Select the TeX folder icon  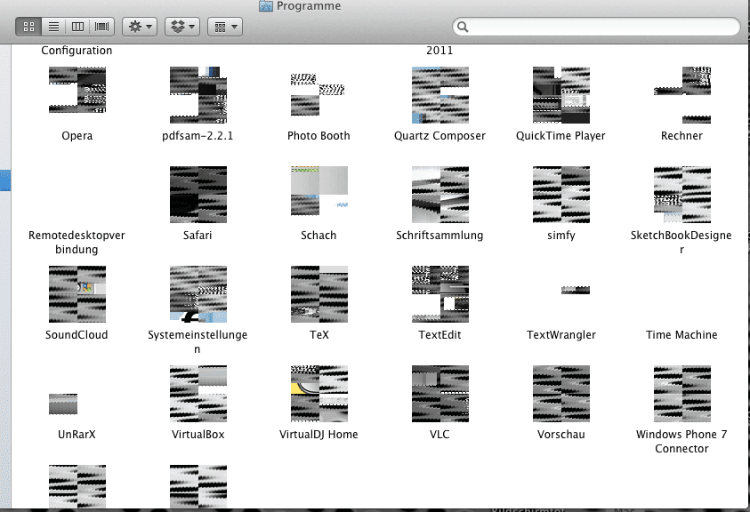tap(319, 294)
